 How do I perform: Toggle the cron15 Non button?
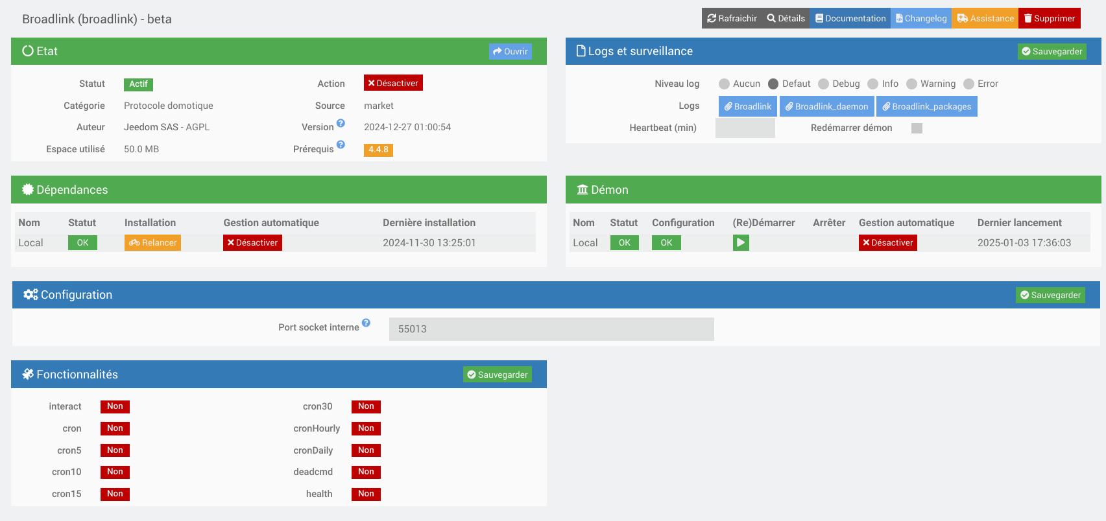click(x=115, y=494)
